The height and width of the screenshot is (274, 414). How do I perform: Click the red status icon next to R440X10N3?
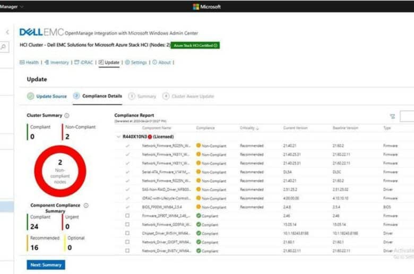click(150, 136)
